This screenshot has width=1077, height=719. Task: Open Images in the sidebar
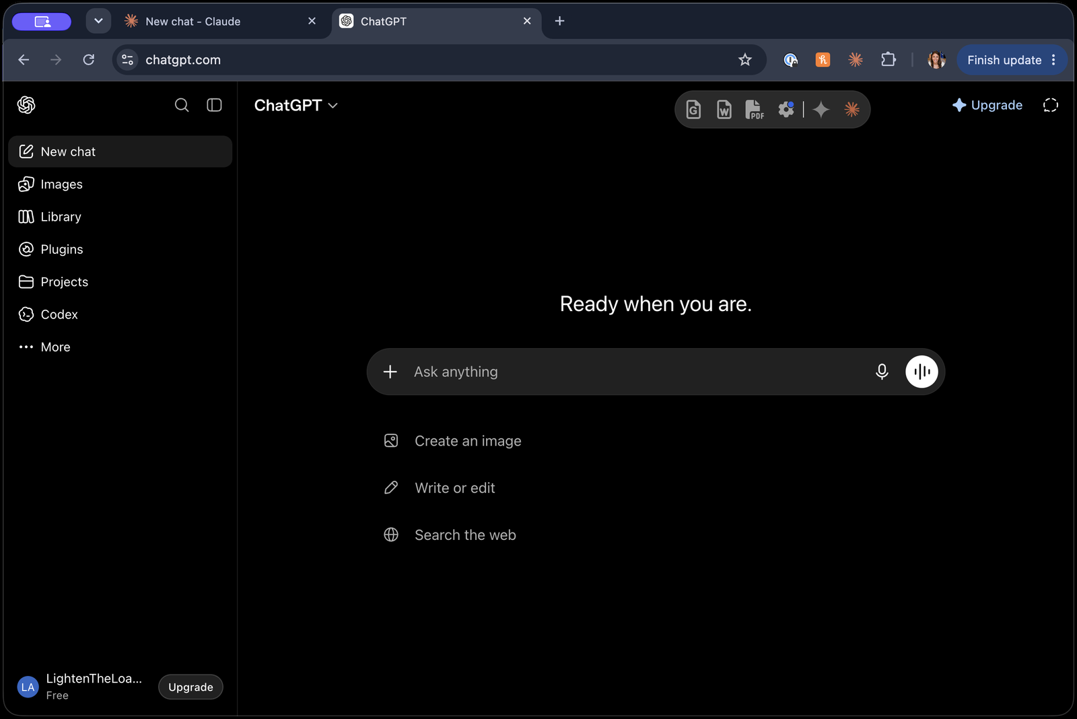point(120,184)
